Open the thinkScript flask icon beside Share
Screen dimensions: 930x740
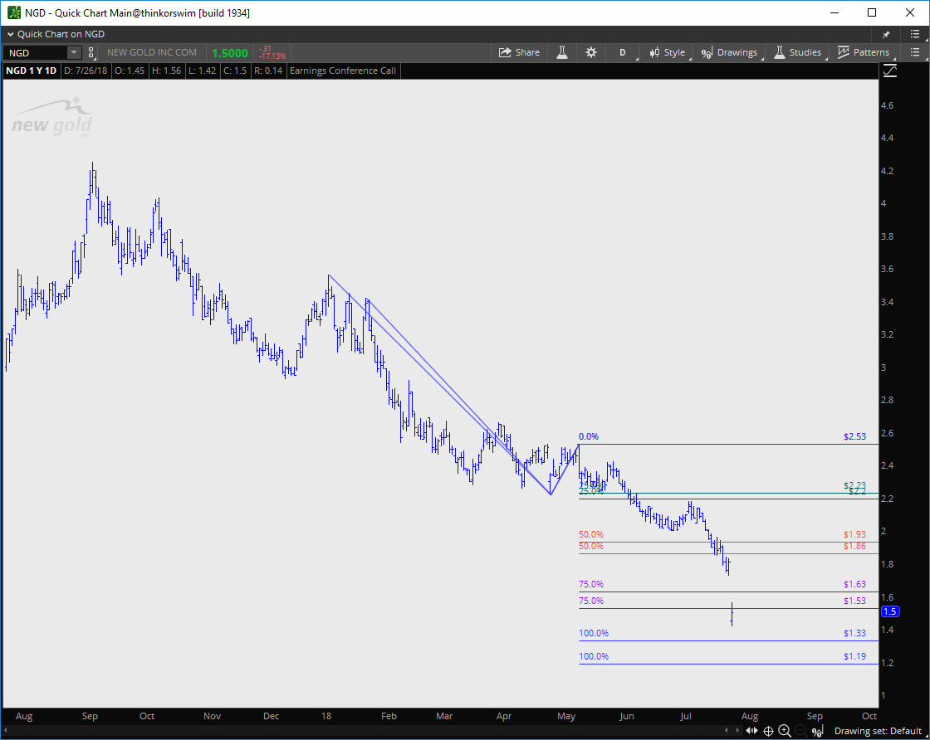561,52
